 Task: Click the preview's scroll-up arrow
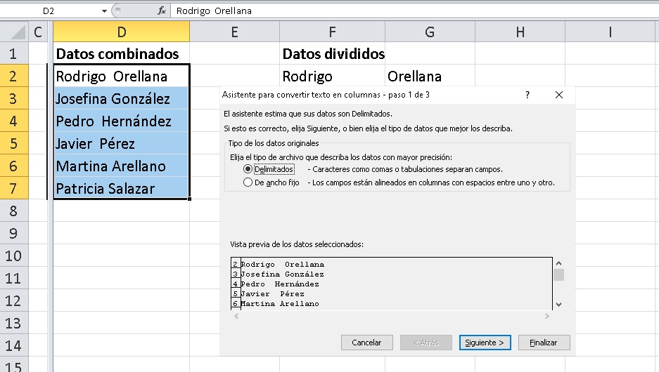coord(558,262)
